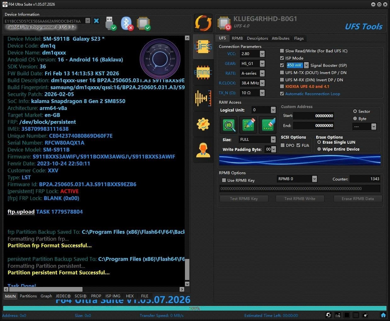Switch to the Flags tab
The width and height of the screenshot is (390, 321).
(299, 38)
